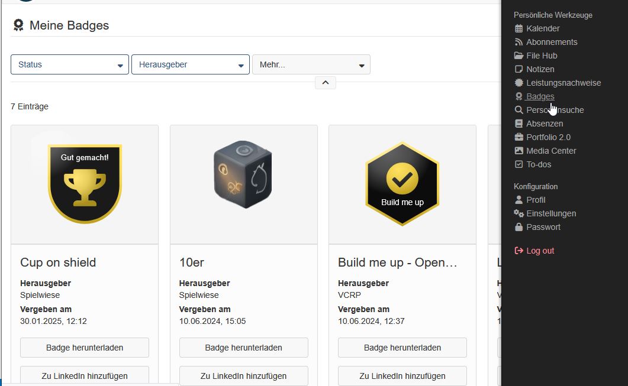Click the Build me up badge image
628x386 pixels.
pyautogui.click(x=402, y=183)
